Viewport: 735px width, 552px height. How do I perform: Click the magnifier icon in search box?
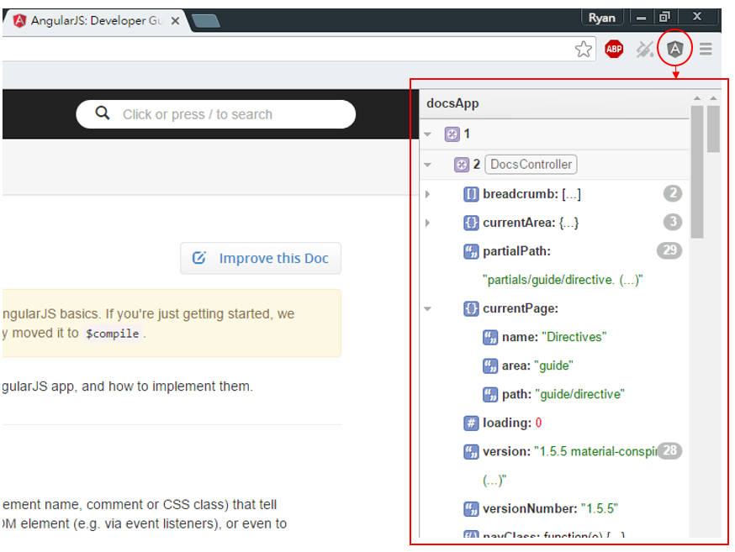(103, 113)
